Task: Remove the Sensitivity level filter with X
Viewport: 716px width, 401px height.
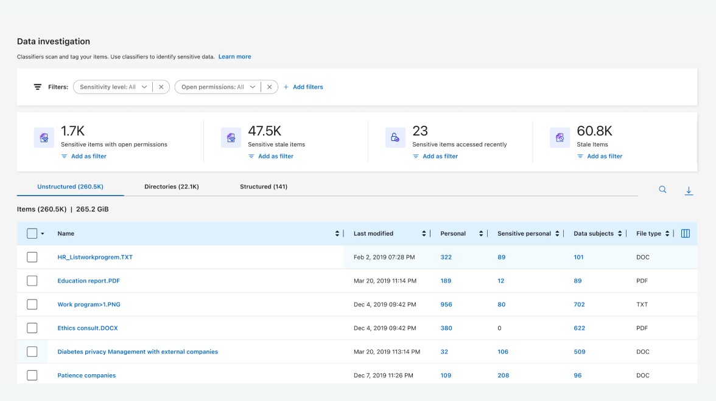Action: pos(161,87)
